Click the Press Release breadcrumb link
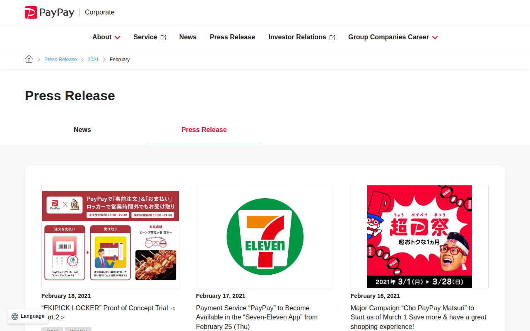530x331 pixels. click(60, 60)
